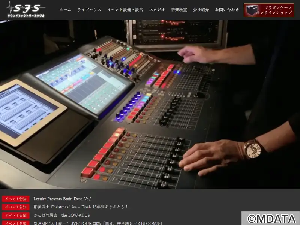The width and height of the screenshot is (300, 225).
Task: Open the XLAMP LIVE TOUR 2025 event
Action: tap(97, 223)
